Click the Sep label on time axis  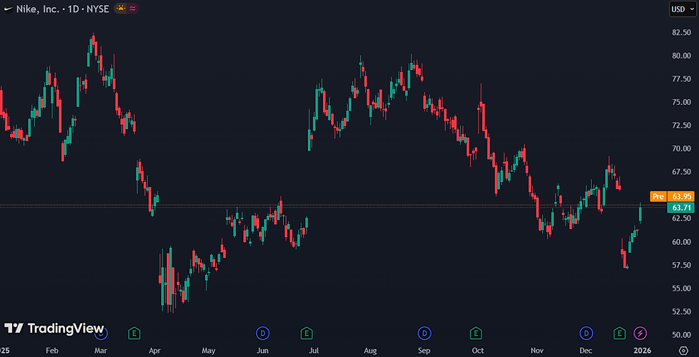coord(424,351)
